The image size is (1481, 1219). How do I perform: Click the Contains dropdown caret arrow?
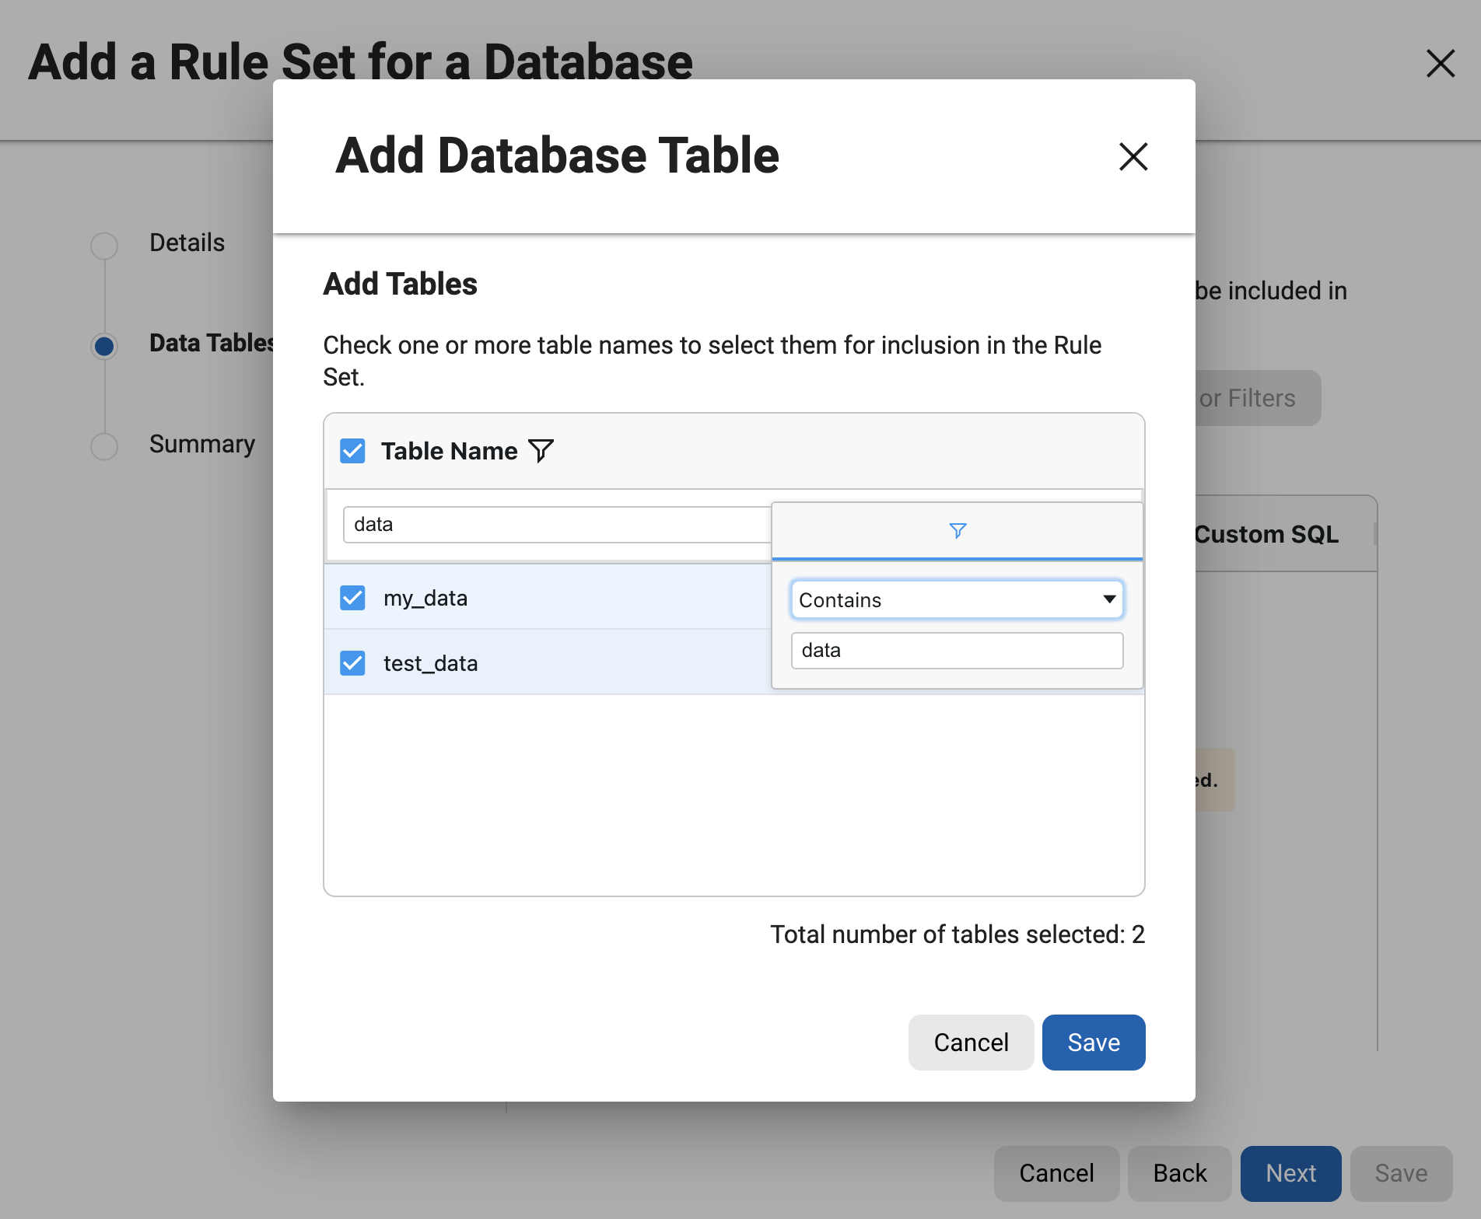pyautogui.click(x=1108, y=599)
